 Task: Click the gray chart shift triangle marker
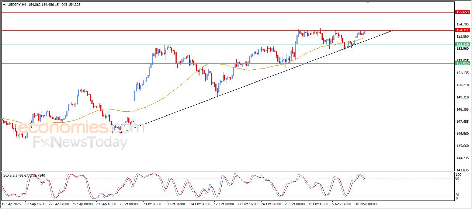[x=367, y=3]
